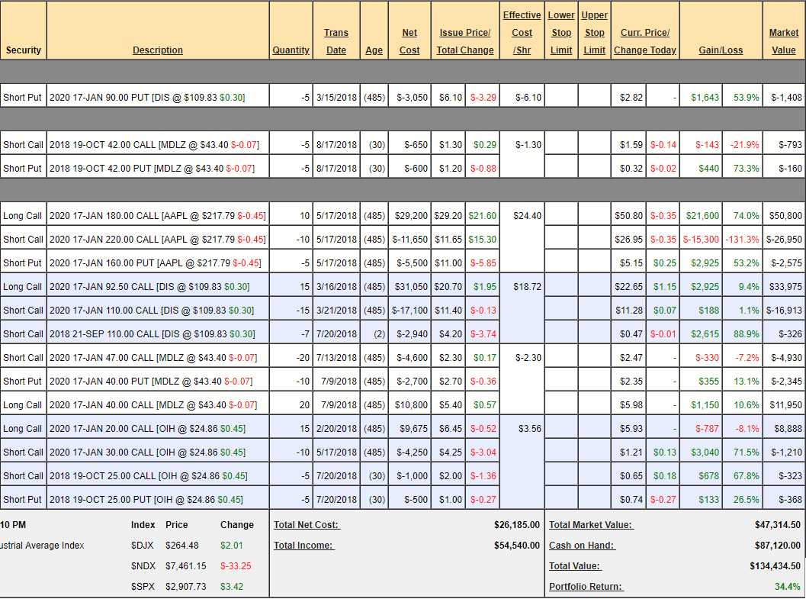Open the Issue Price/Total Change header
Screen dimensions: 806x599
(x=465, y=41)
